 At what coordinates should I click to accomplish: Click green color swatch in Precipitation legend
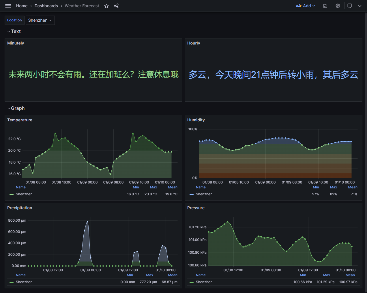(x=12, y=282)
